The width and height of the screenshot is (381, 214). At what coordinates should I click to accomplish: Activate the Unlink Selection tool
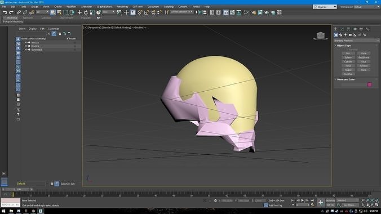point(25,12)
